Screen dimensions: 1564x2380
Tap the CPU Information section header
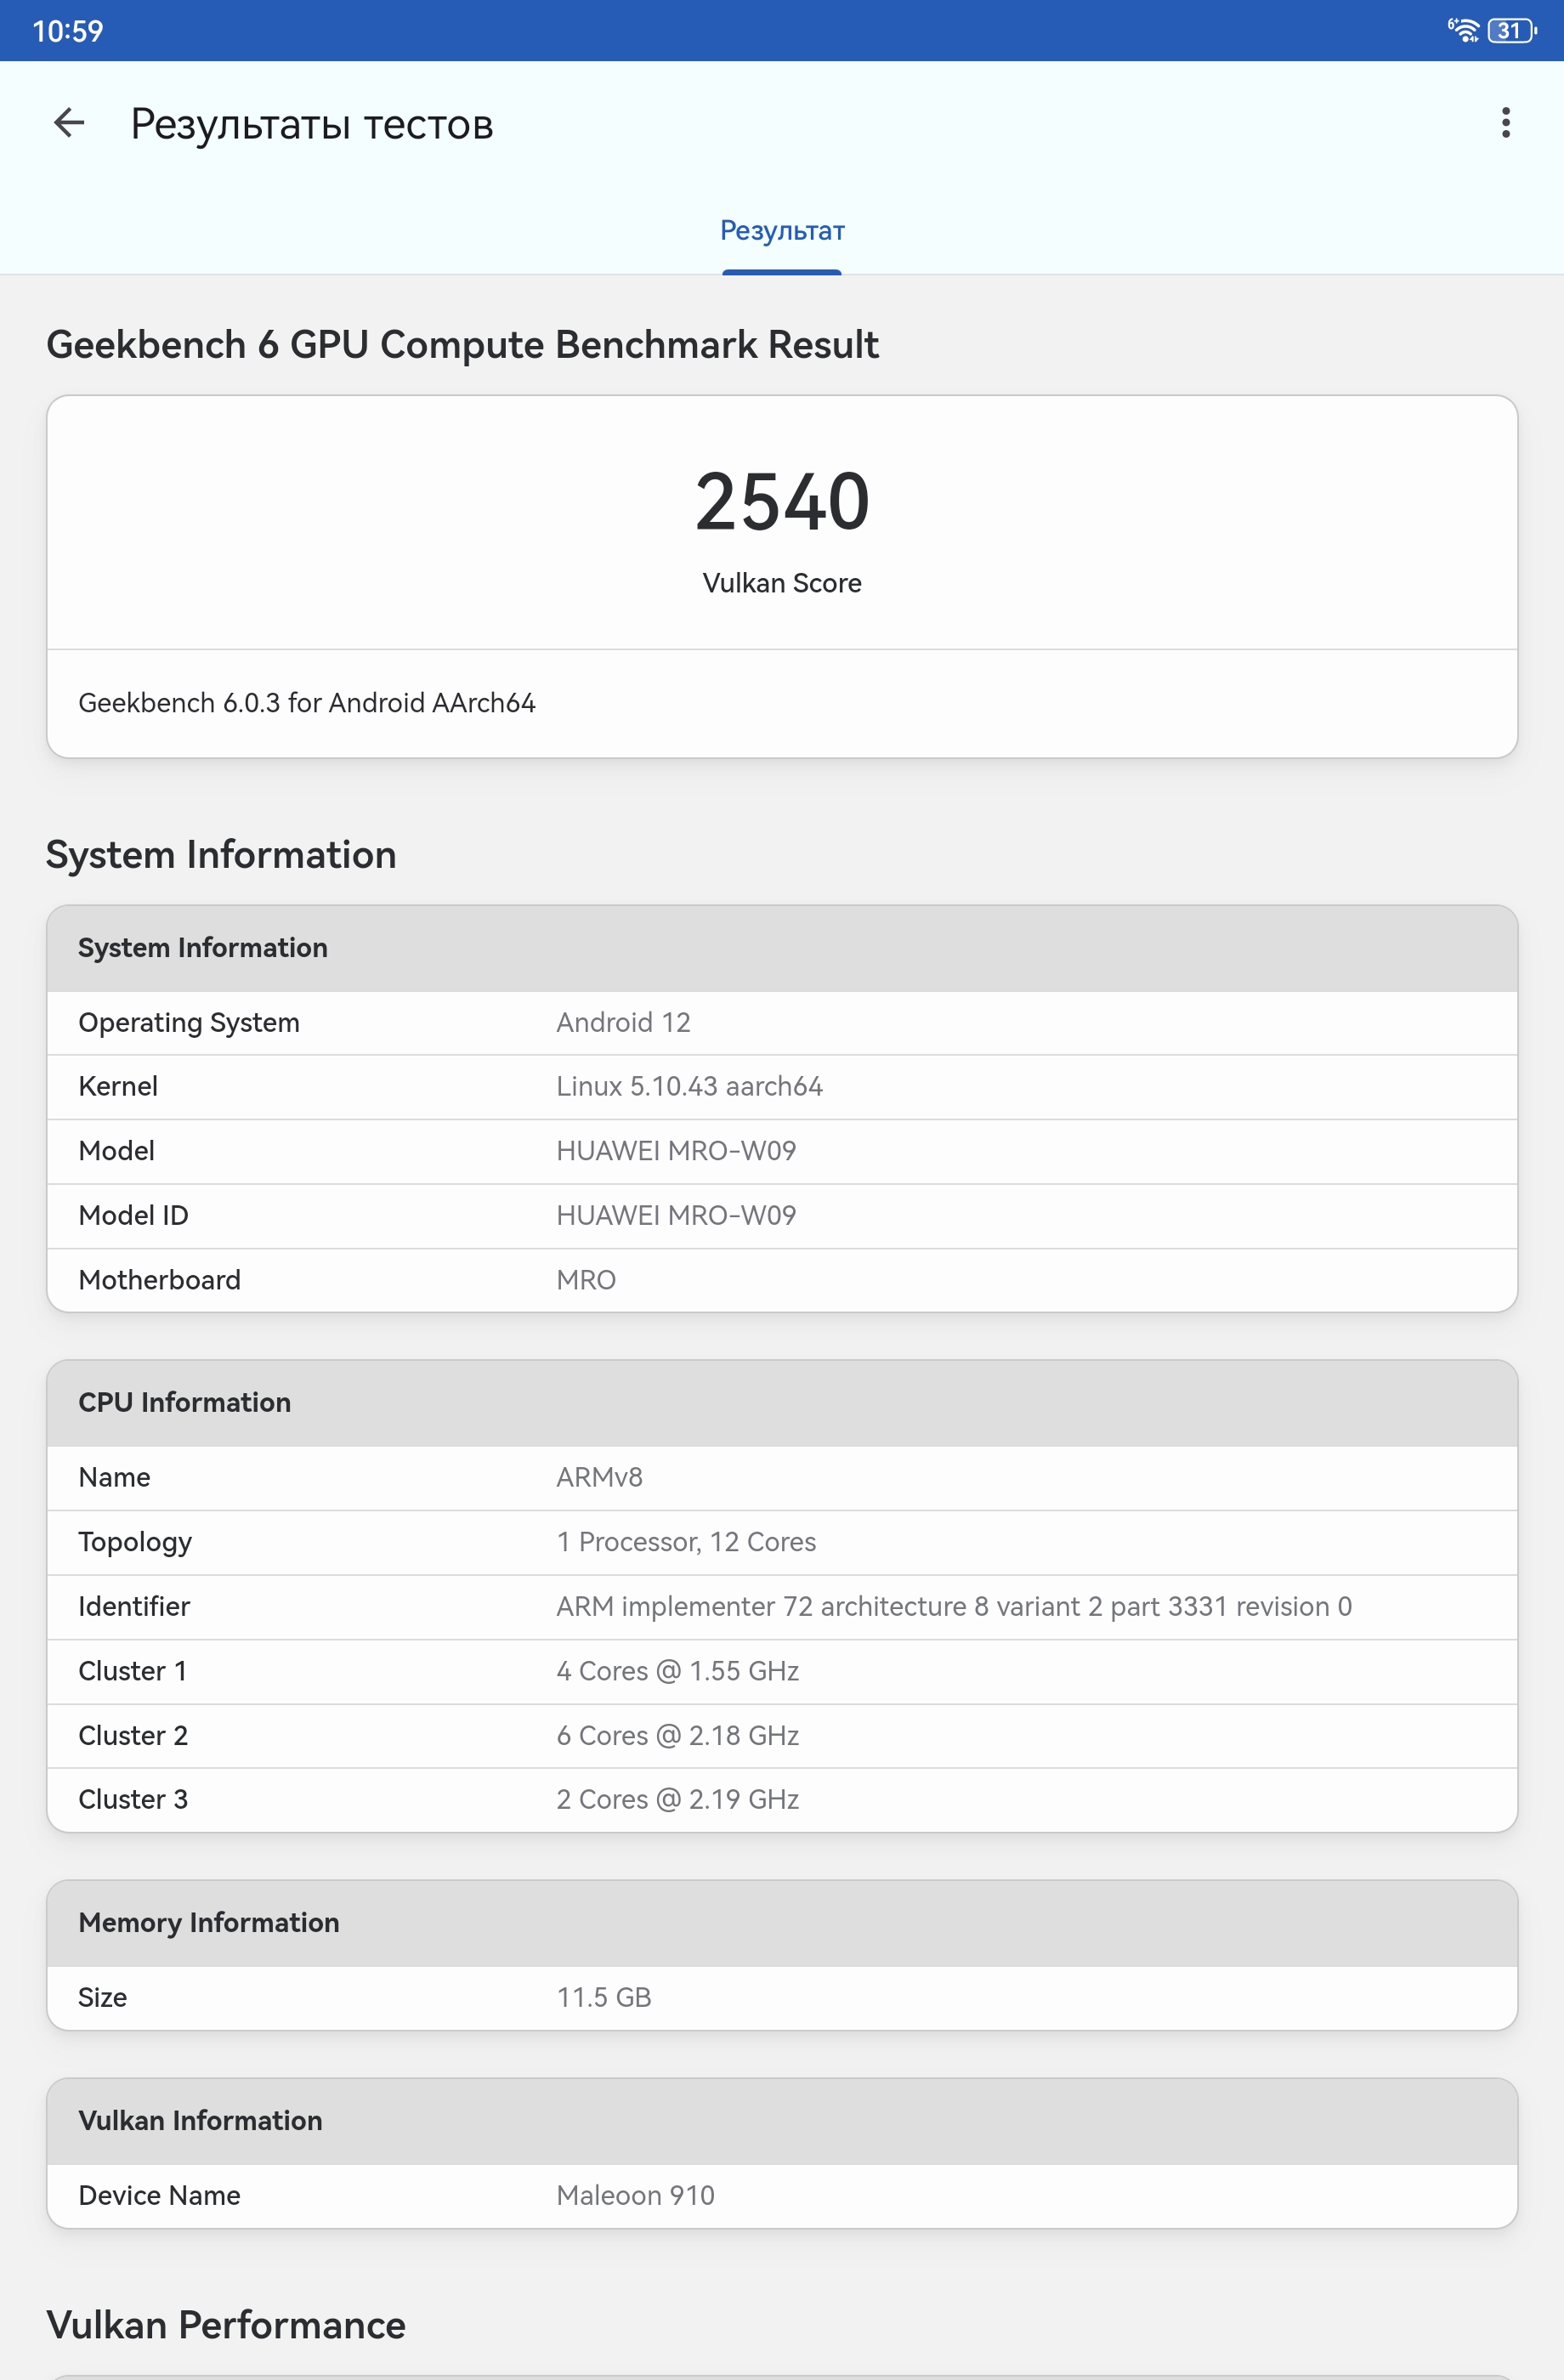pyautogui.click(x=782, y=1402)
